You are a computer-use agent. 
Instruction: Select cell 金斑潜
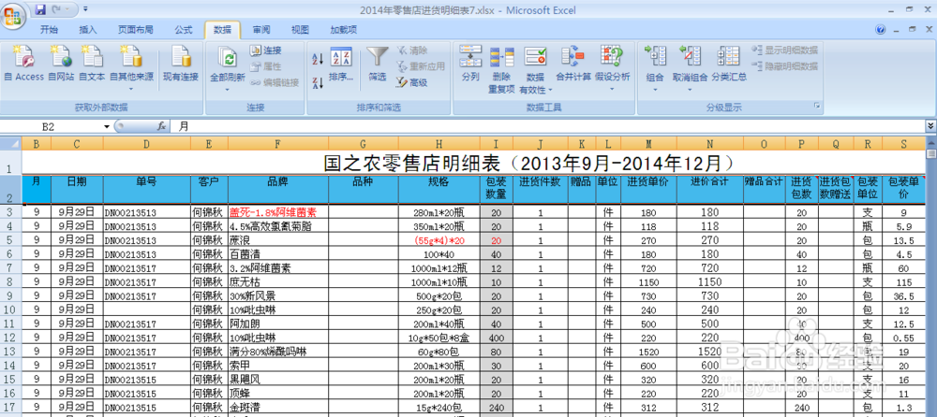click(x=278, y=407)
